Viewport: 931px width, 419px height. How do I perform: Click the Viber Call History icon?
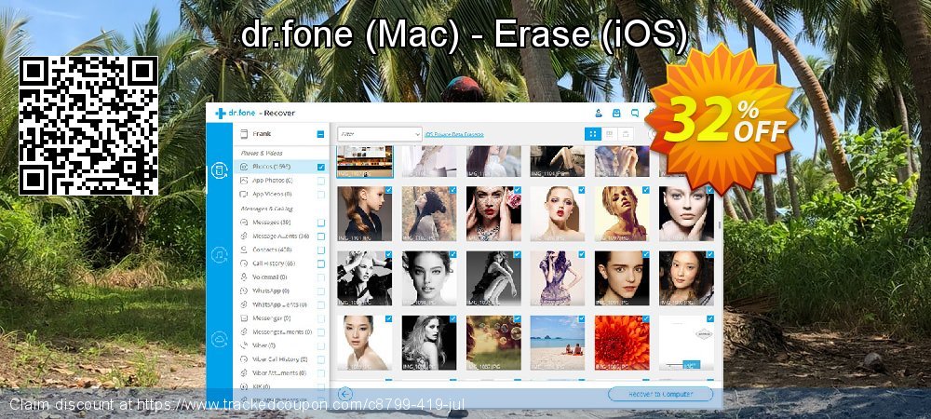tap(243, 359)
